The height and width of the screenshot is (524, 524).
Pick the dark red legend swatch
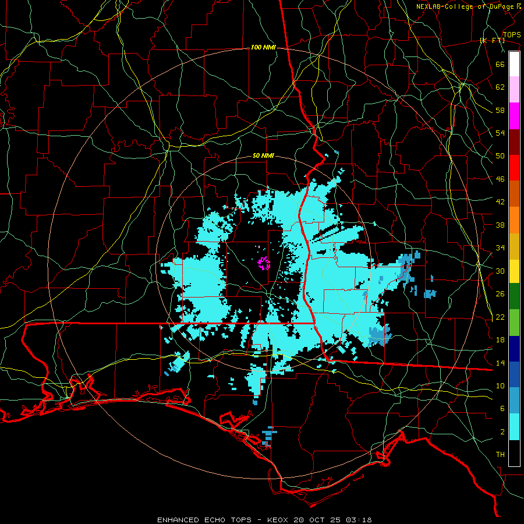coord(514,142)
